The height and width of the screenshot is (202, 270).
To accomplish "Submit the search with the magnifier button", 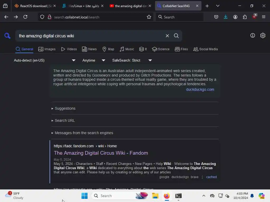I will [176, 36].
